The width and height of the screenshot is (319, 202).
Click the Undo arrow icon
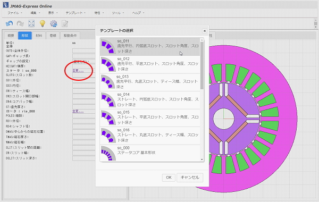[x=10, y=23]
